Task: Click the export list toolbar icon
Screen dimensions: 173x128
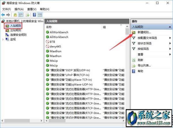Action: (x=27, y=15)
